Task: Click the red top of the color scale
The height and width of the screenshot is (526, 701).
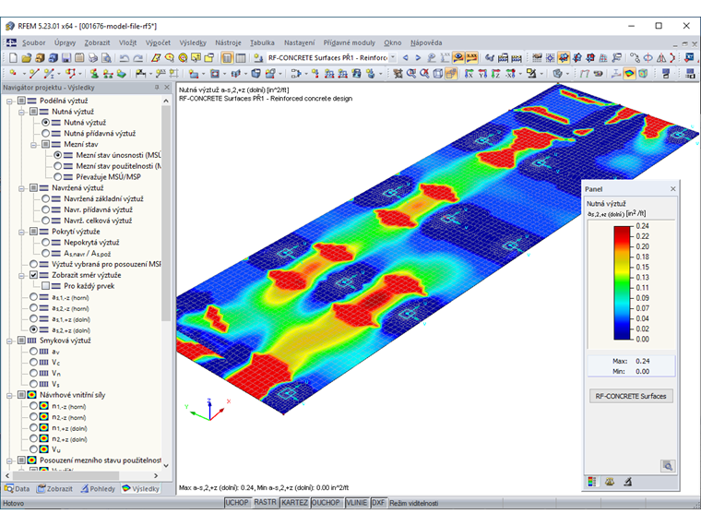Action: 622,230
